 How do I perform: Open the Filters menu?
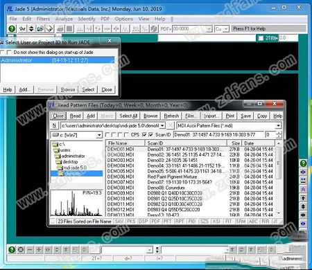click(43, 19)
